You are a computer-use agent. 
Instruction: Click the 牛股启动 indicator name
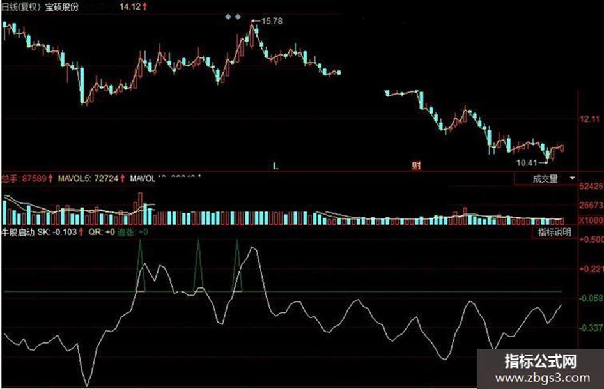point(18,232)
